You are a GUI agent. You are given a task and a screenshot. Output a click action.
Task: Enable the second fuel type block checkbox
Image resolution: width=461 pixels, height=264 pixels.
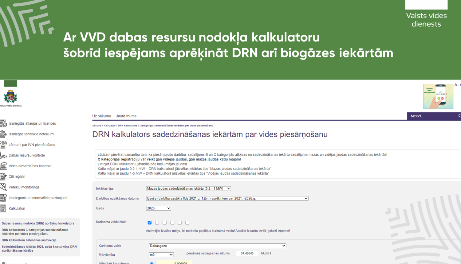click(157, 222)
